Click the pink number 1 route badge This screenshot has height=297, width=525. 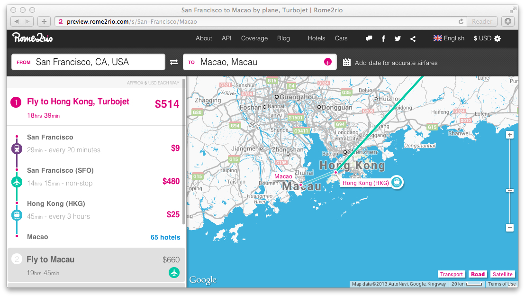[16, 102]
